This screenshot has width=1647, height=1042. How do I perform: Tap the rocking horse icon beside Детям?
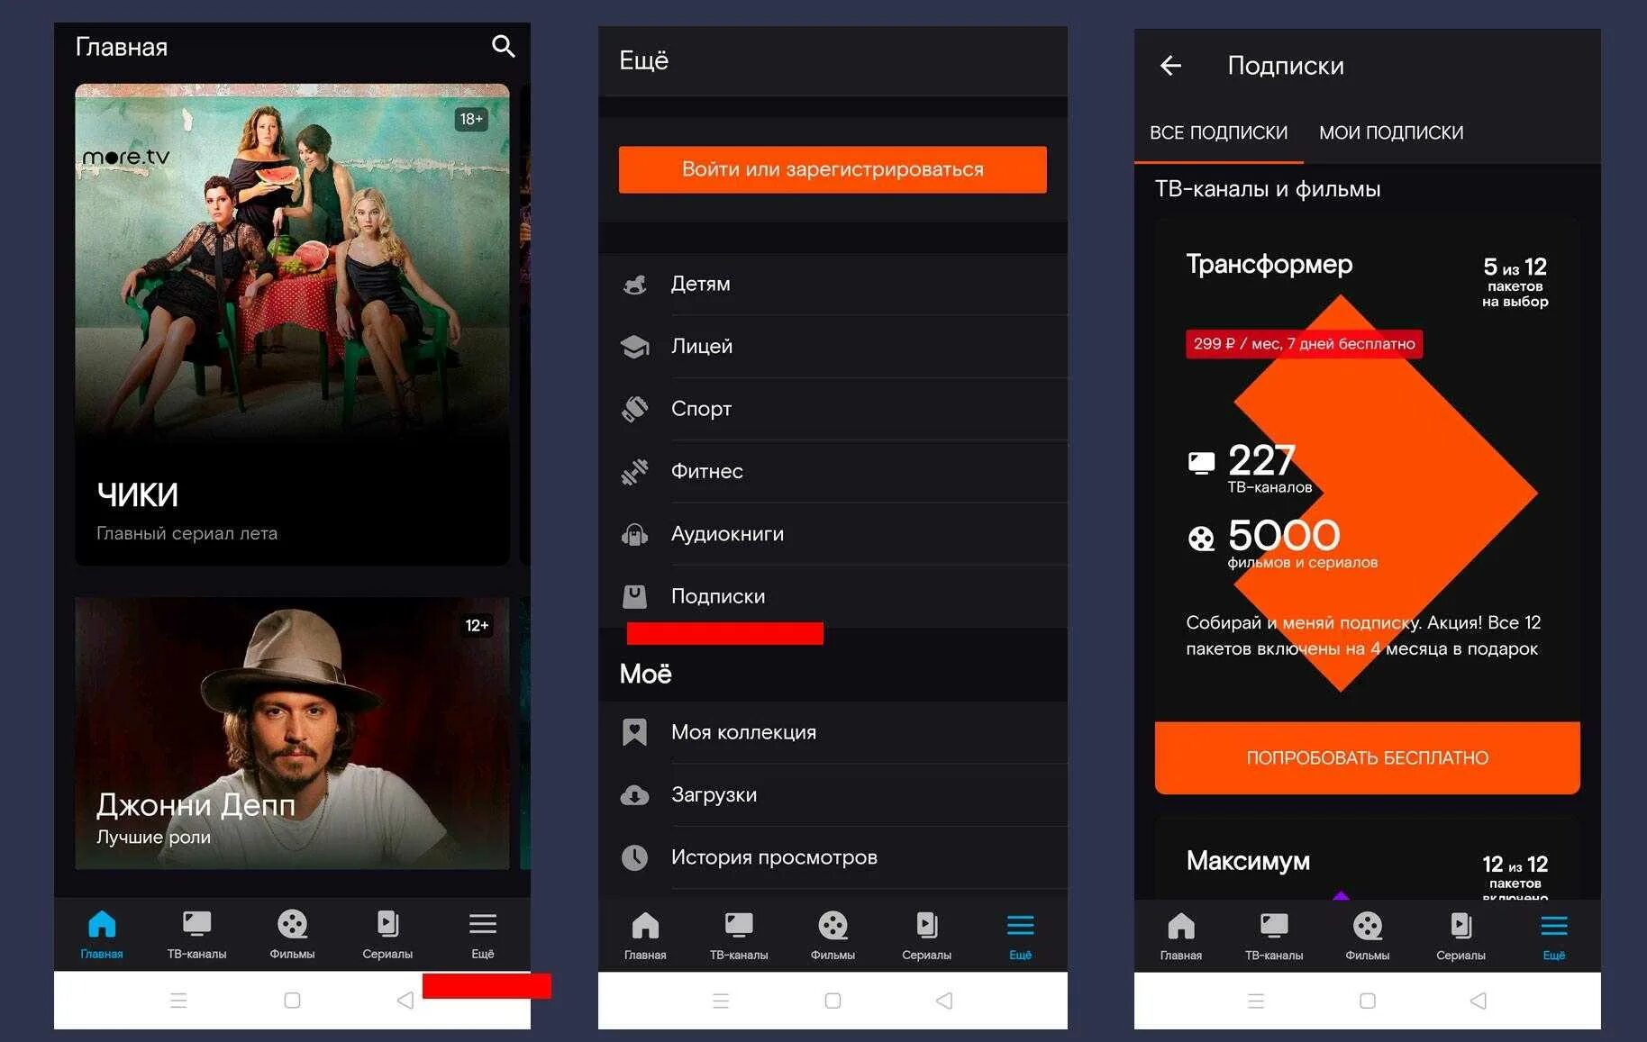click(x=634, y=285)
